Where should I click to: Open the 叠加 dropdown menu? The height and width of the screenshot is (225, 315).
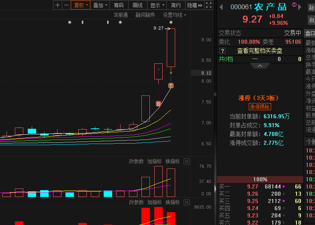coord(100,5)
